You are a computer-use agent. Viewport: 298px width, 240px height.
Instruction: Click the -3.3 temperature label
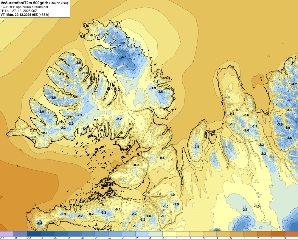(103, 213)
